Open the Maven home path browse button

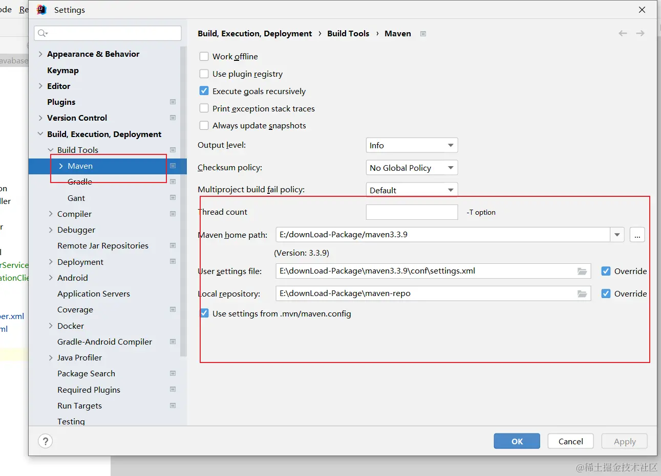coord(637,235)
